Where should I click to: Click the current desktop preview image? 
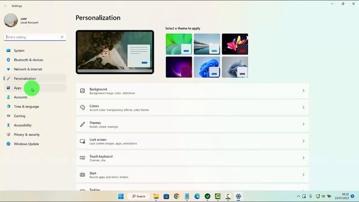[x=115, y=52]
